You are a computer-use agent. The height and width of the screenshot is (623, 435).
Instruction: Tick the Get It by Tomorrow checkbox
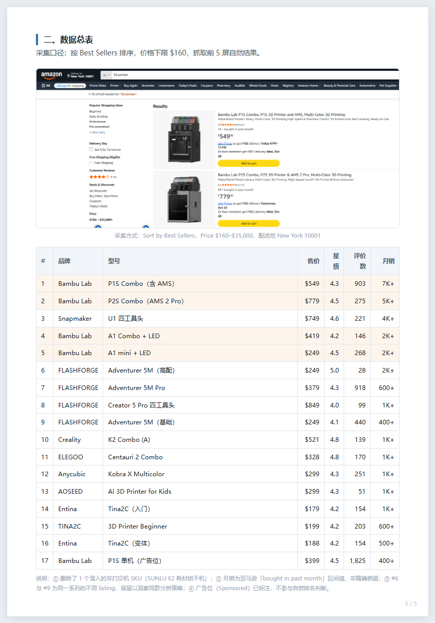tap(91, 150)
